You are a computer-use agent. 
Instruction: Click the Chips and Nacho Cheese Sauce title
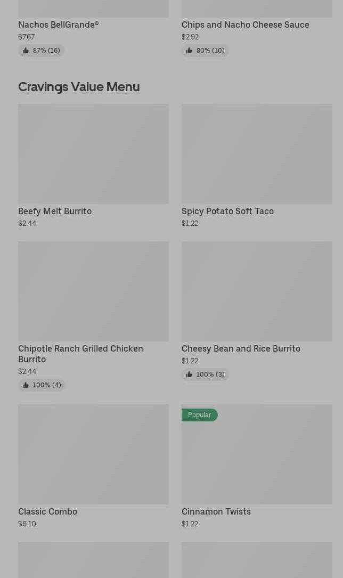tap(245, 25)
